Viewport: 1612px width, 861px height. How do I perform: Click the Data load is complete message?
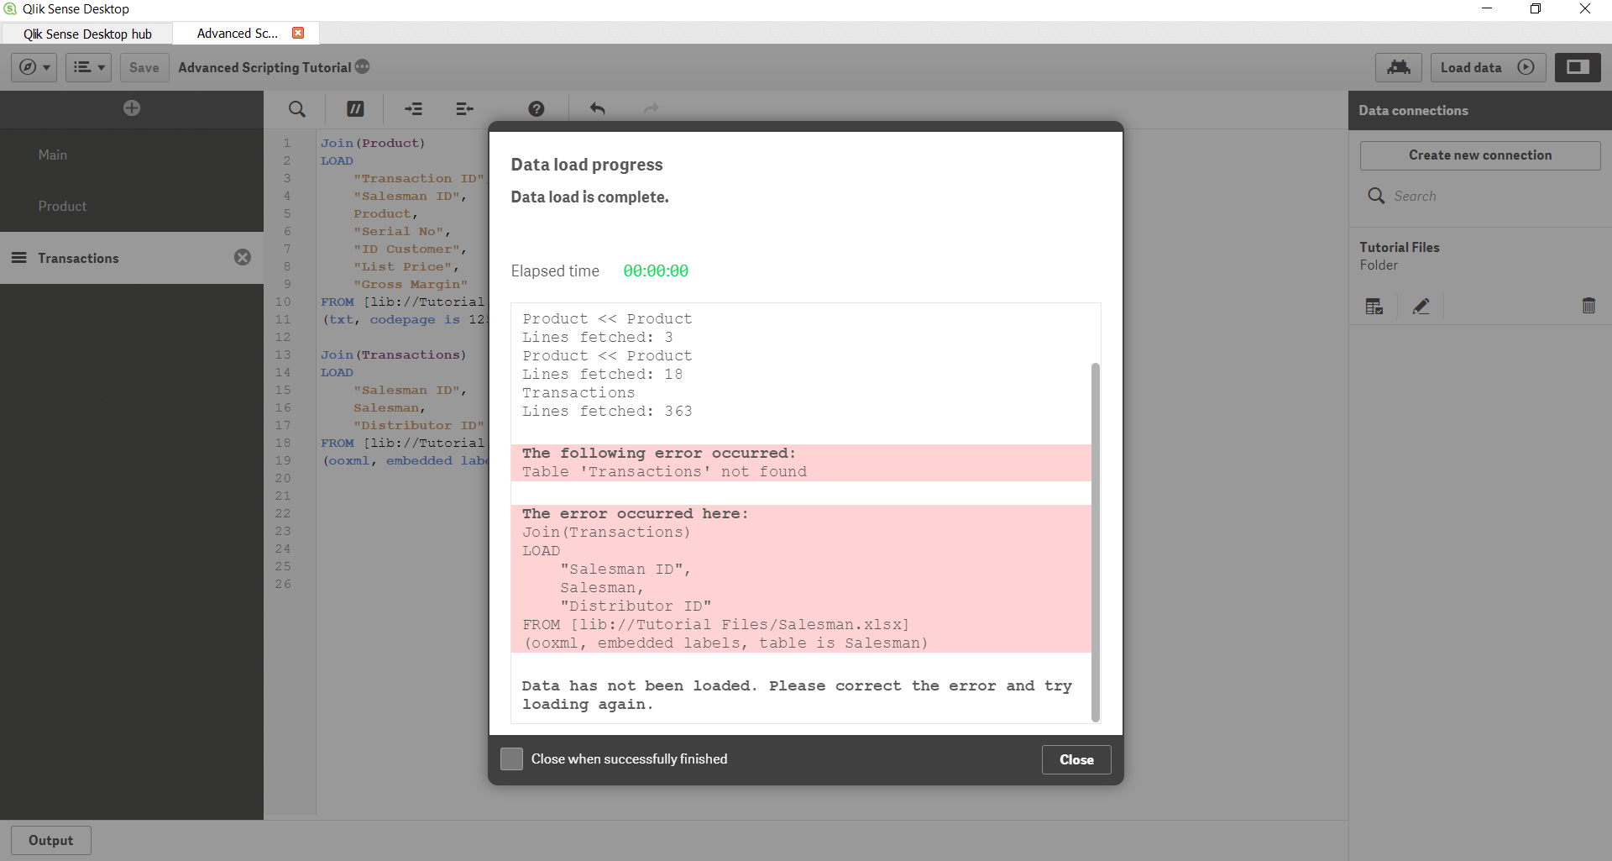pyautogui.click(x=590, y=197)
